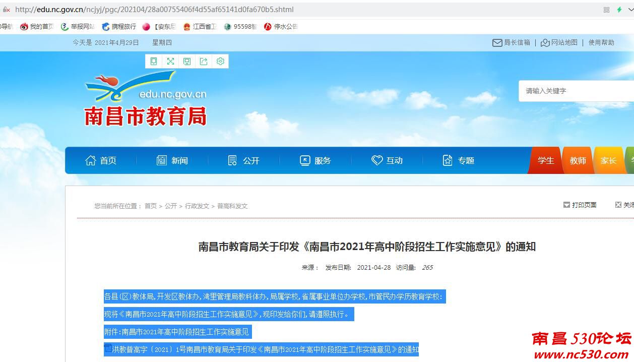Screen dimensions: 634x362
Task: Open the 95598 bookmark from the favorites bar
Action: point(240,26)
